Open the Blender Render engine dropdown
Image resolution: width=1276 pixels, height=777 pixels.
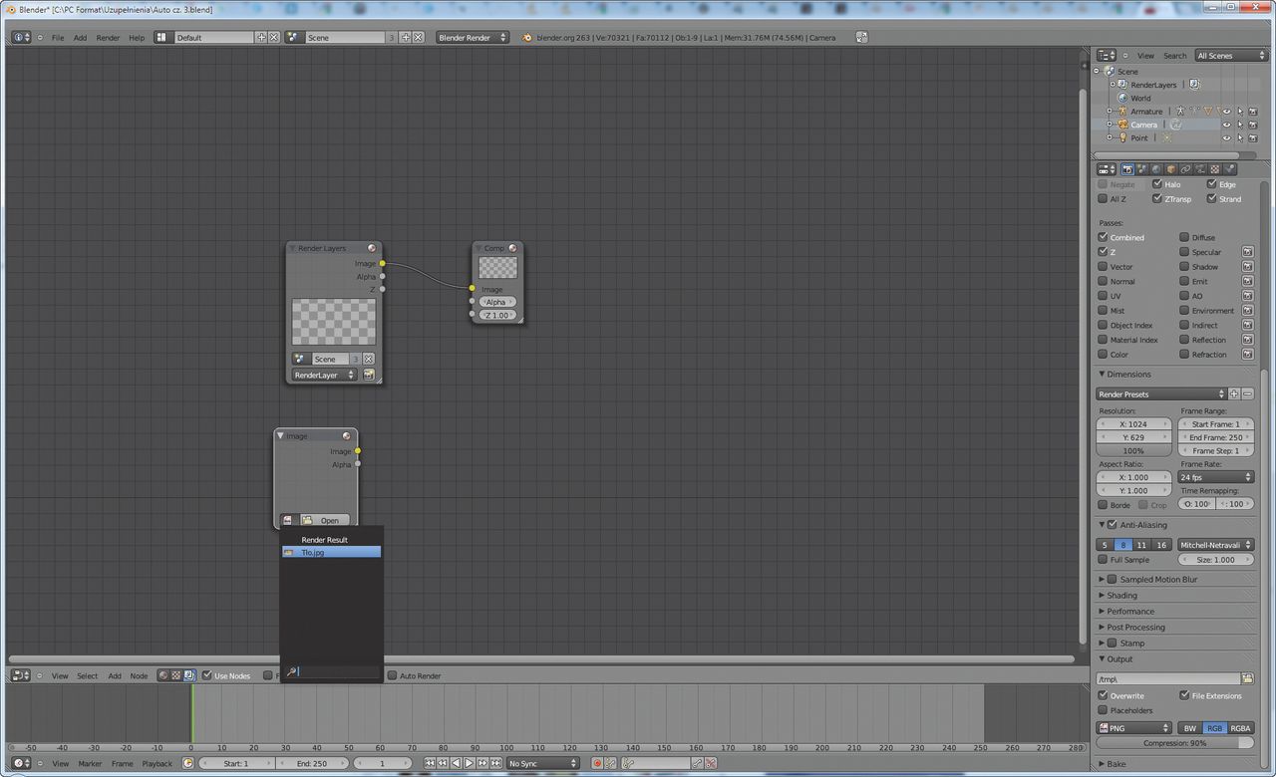(x=473, y=37)
